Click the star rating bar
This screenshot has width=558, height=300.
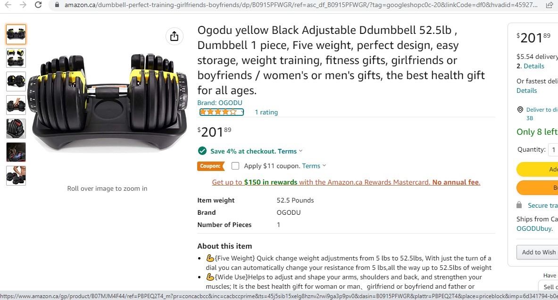[x=221, y=112]
